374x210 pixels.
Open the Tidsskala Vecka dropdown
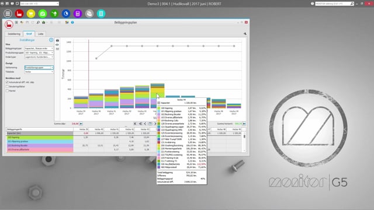click(39, 72)
